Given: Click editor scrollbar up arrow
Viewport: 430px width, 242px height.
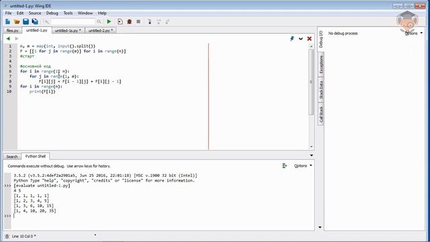Looking at the screenshot, I should 311,46.
